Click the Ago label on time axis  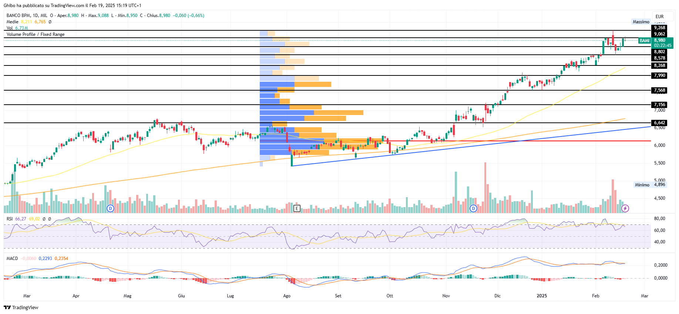[287, 296]
